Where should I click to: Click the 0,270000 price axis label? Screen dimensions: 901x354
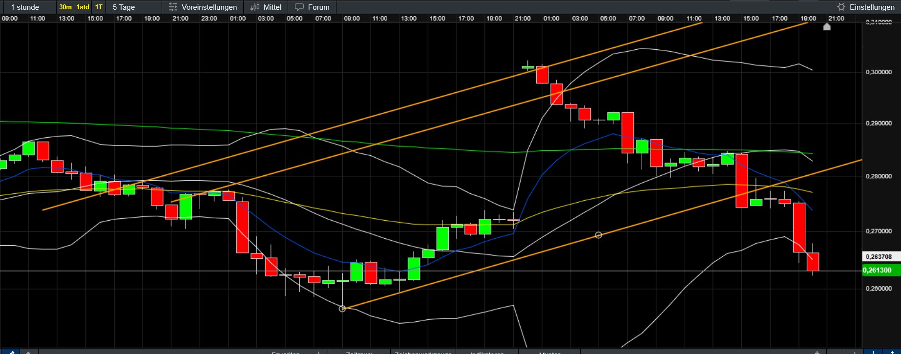(x=879, y=231)
